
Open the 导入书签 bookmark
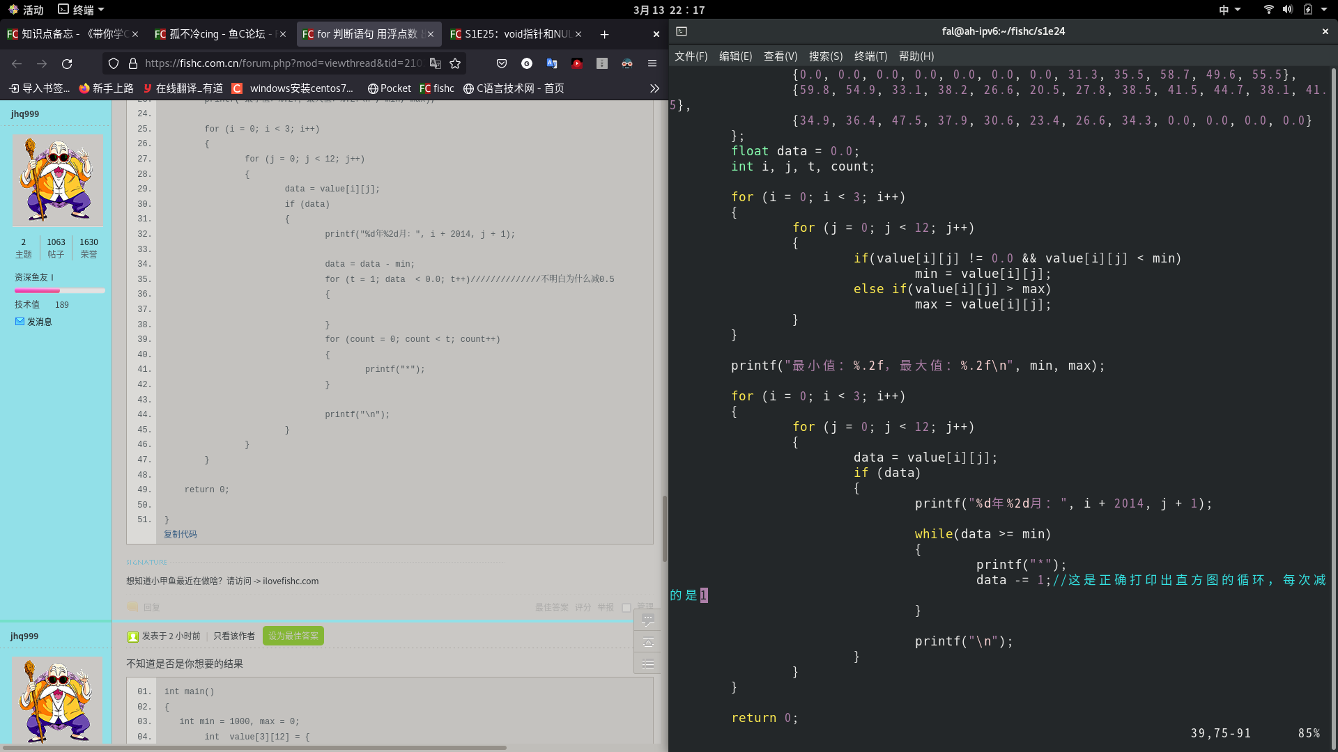40,88
